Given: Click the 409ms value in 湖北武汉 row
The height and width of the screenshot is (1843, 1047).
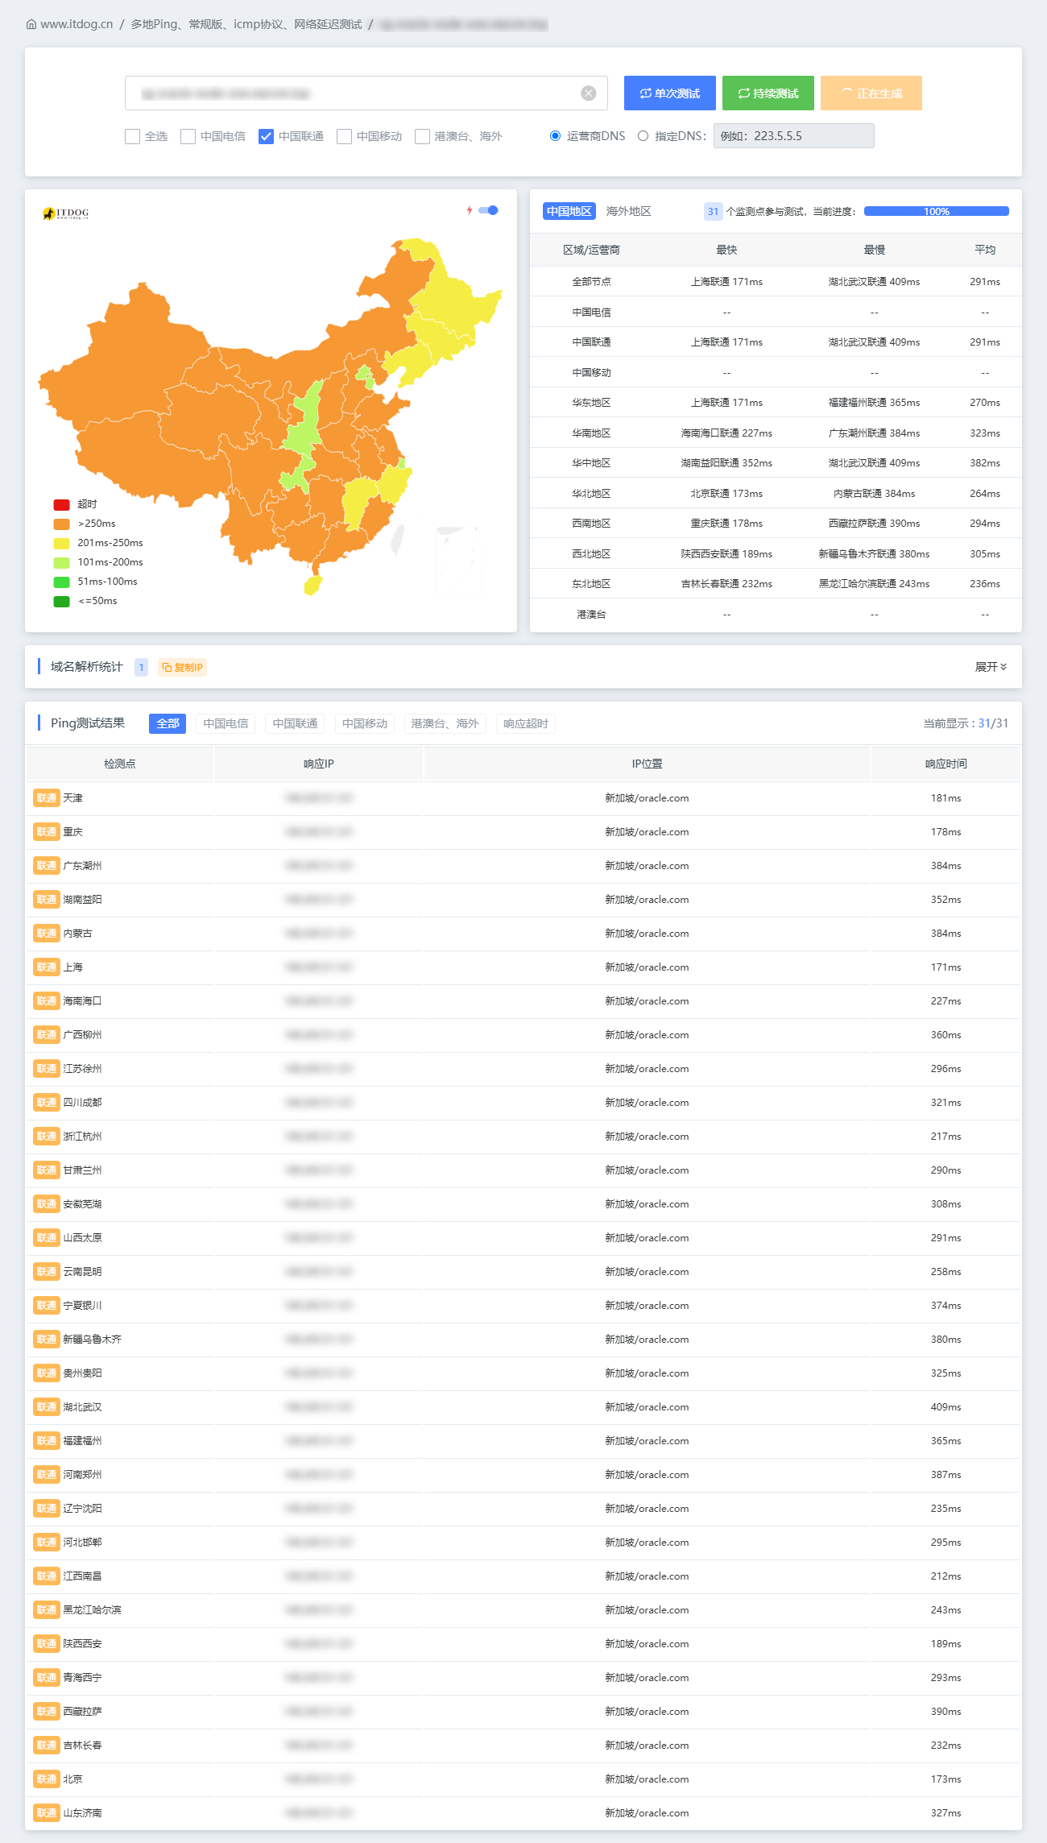Looking at the screenshot, I should pyautogui.click(x=946, y=1407).
